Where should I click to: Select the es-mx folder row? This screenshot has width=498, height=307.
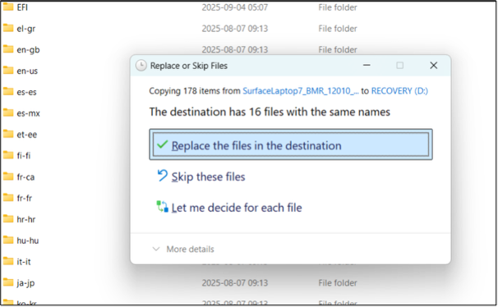coord(65,113)
